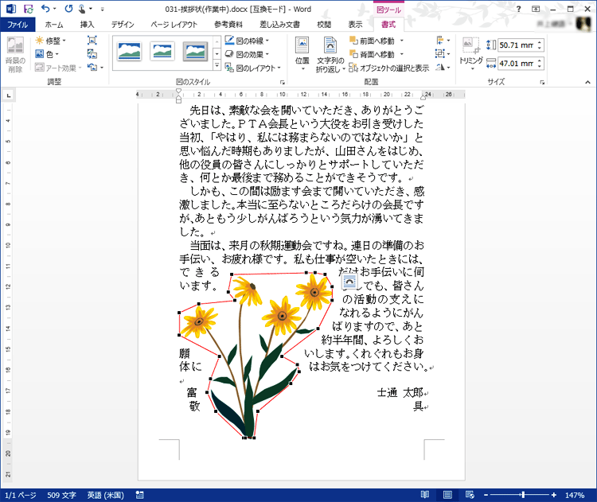The image size is (597, 502).
Task: Open the 背面へ移動 dropdown arrow
Action: [x=401, y=54]
